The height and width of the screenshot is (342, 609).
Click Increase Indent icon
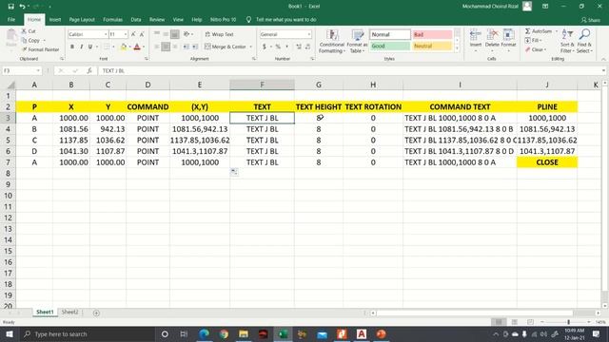click(x=195, y=47)
